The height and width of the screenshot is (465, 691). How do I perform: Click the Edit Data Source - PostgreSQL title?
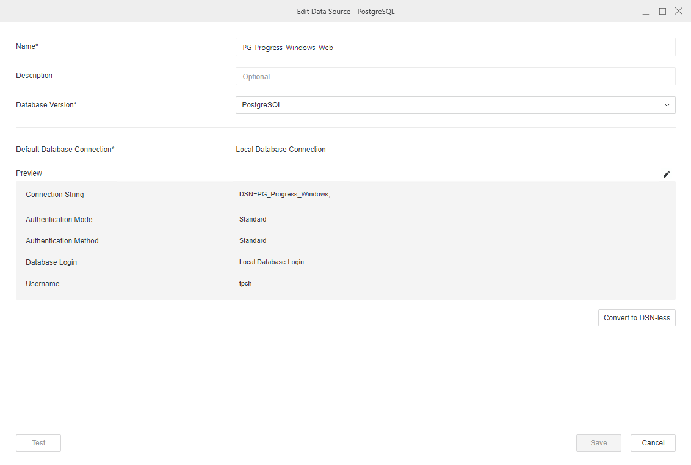[345, 12]
